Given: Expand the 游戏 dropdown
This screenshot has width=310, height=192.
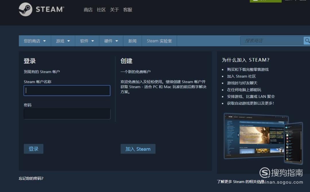Looking at the screenshot, I should tap(63, 41).
